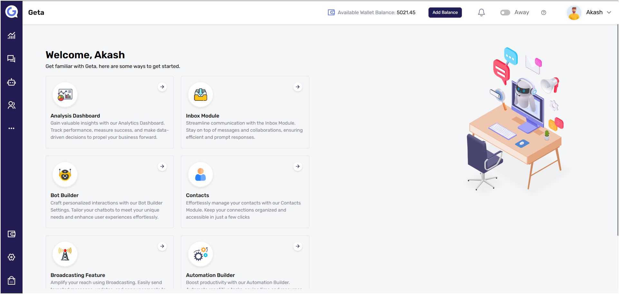Viewport: 619px width, 294px height.
Task: Click the notifications bell icon
Action: [x=481, y=13]
